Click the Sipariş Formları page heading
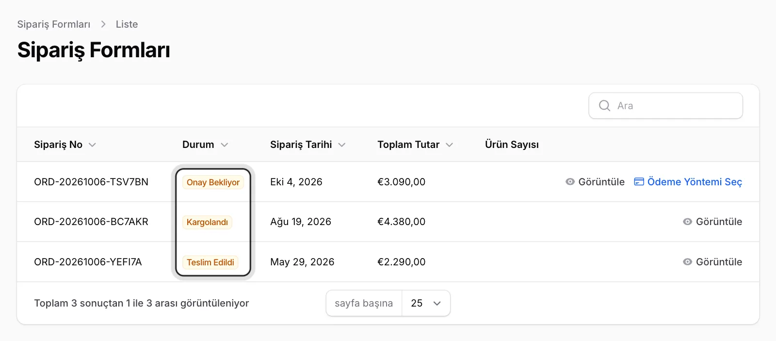The image size is (776, 341). coord(94,50)
